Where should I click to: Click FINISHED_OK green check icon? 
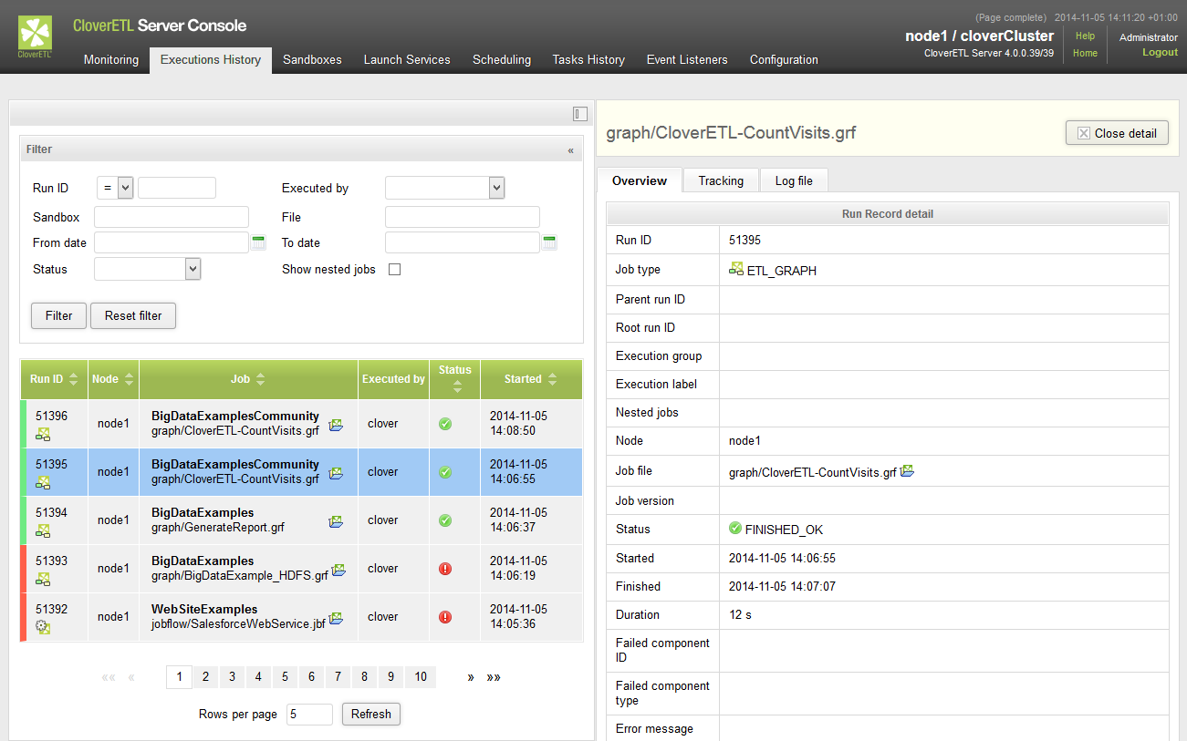tap(735, 529)
